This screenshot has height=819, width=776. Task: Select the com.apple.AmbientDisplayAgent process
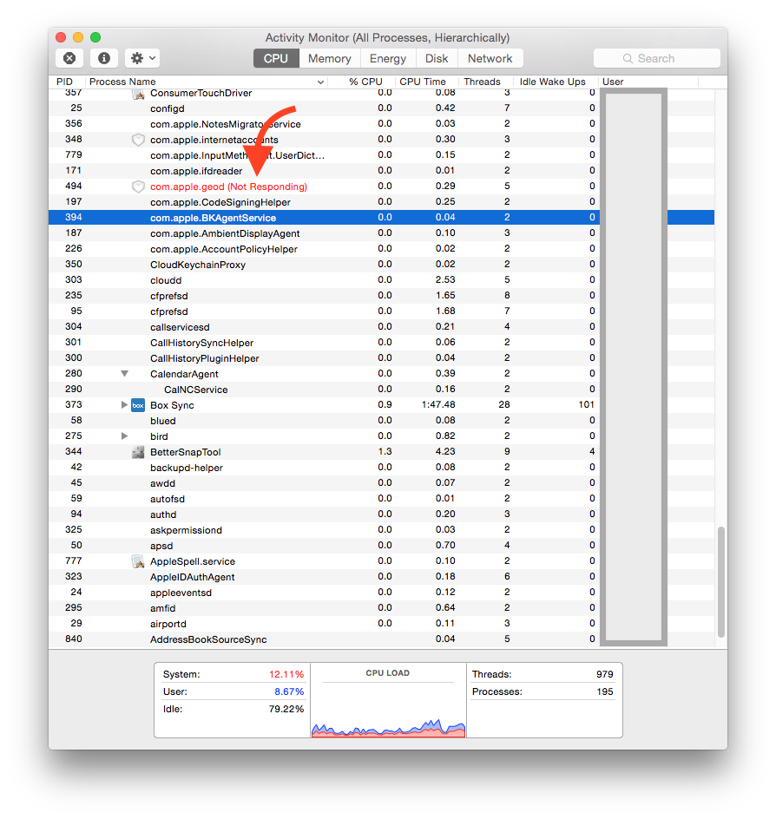point(381,233)
